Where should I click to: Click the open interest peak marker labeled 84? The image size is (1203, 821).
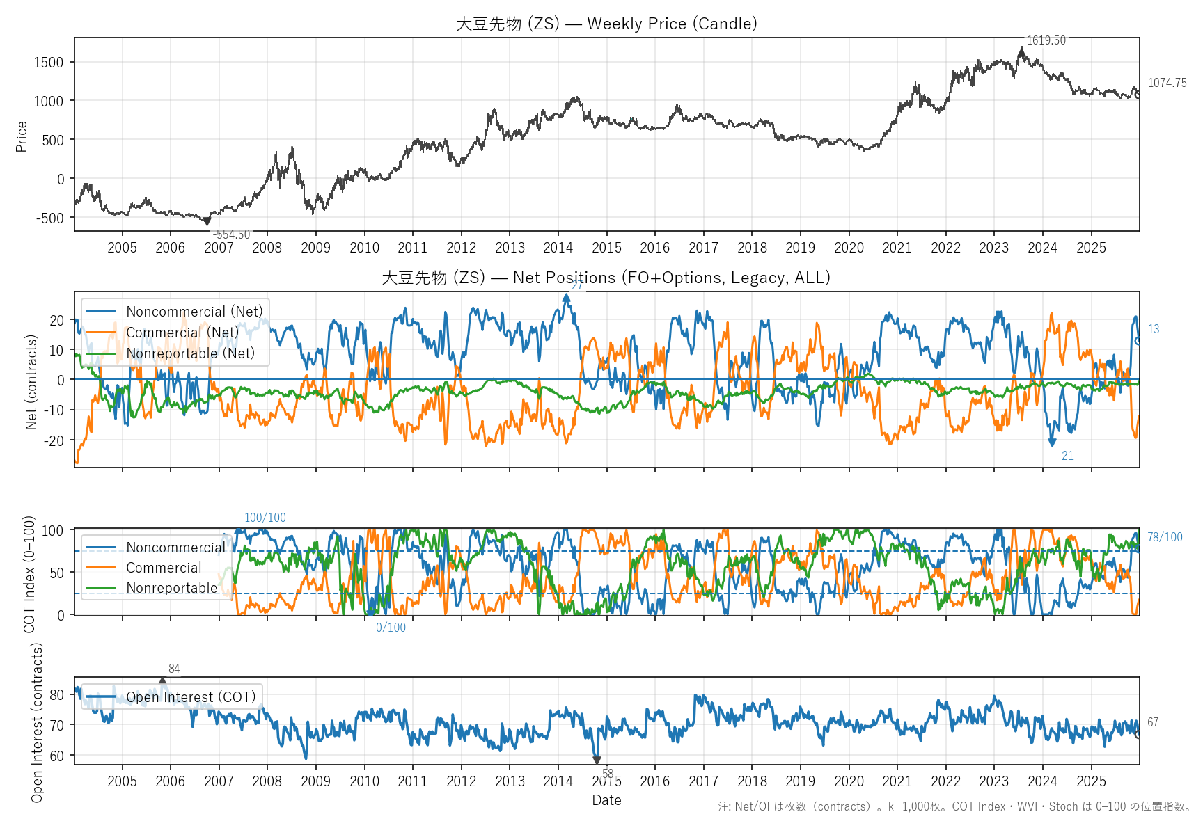click(x=163, y=680)
